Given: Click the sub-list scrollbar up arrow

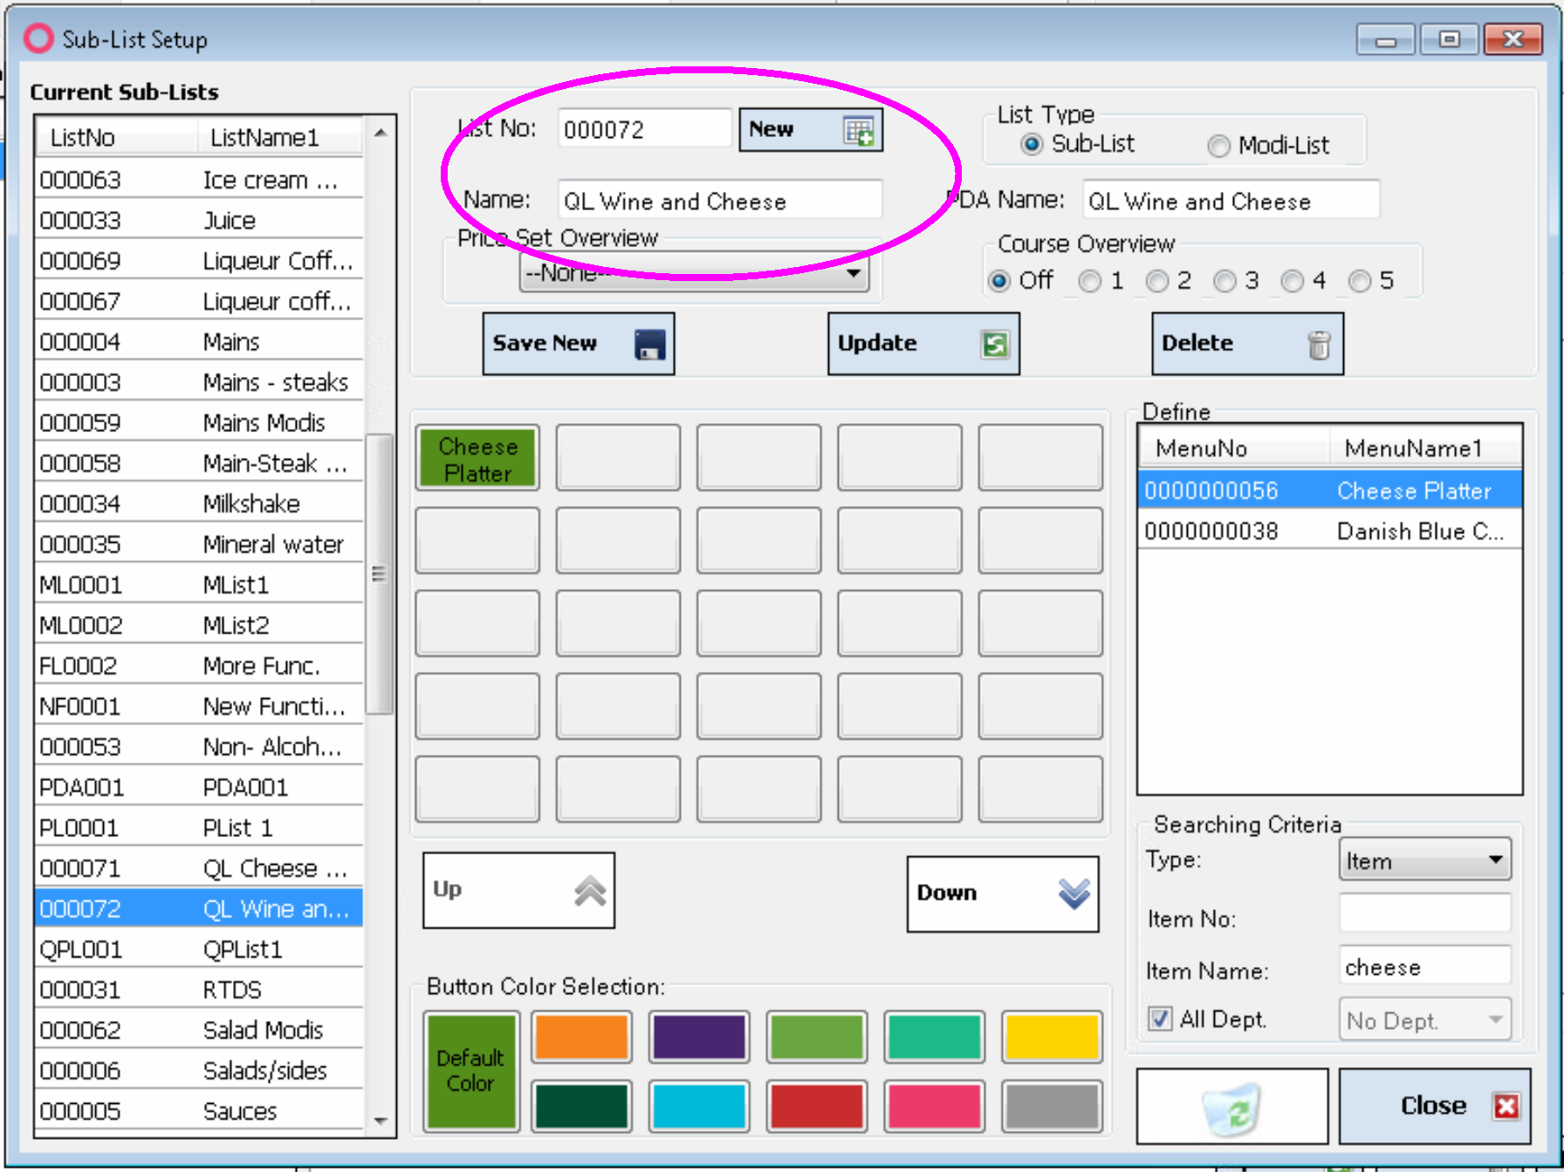Looking at the screenshot, I should (x=381, y=133).
